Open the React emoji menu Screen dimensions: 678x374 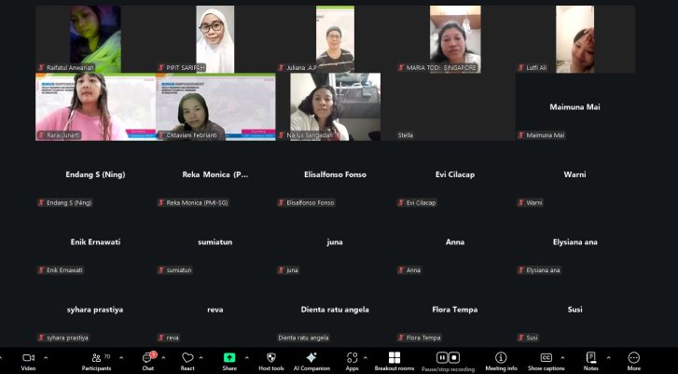(x=187, y=358)
